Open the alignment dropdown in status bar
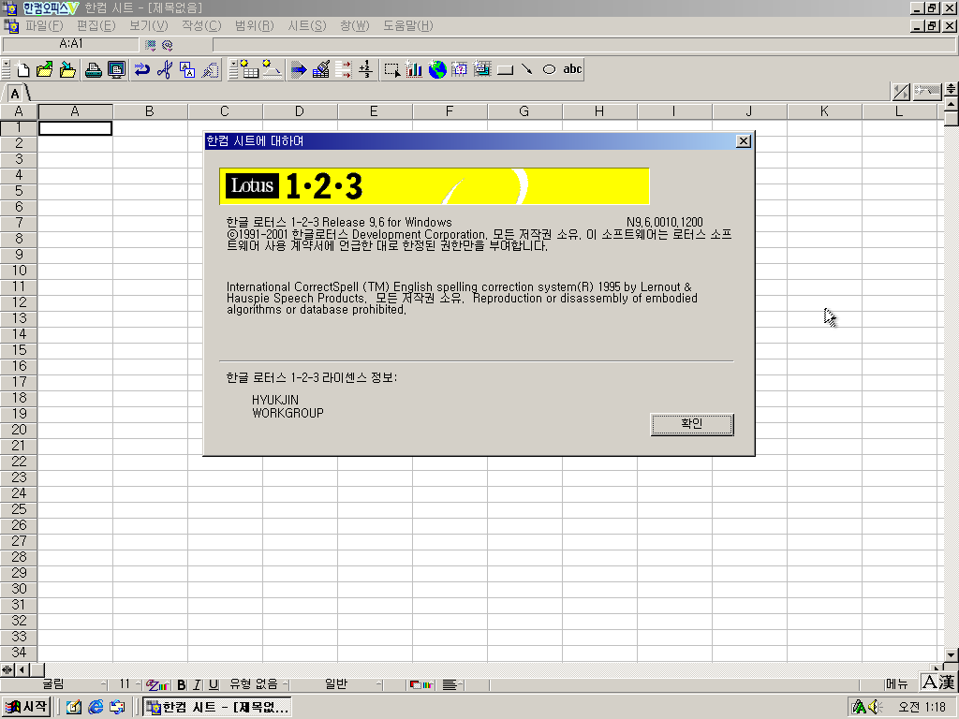959x719 pixels. 452,684
